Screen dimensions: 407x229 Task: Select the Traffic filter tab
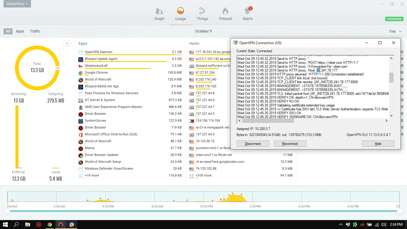pos(35,31)
